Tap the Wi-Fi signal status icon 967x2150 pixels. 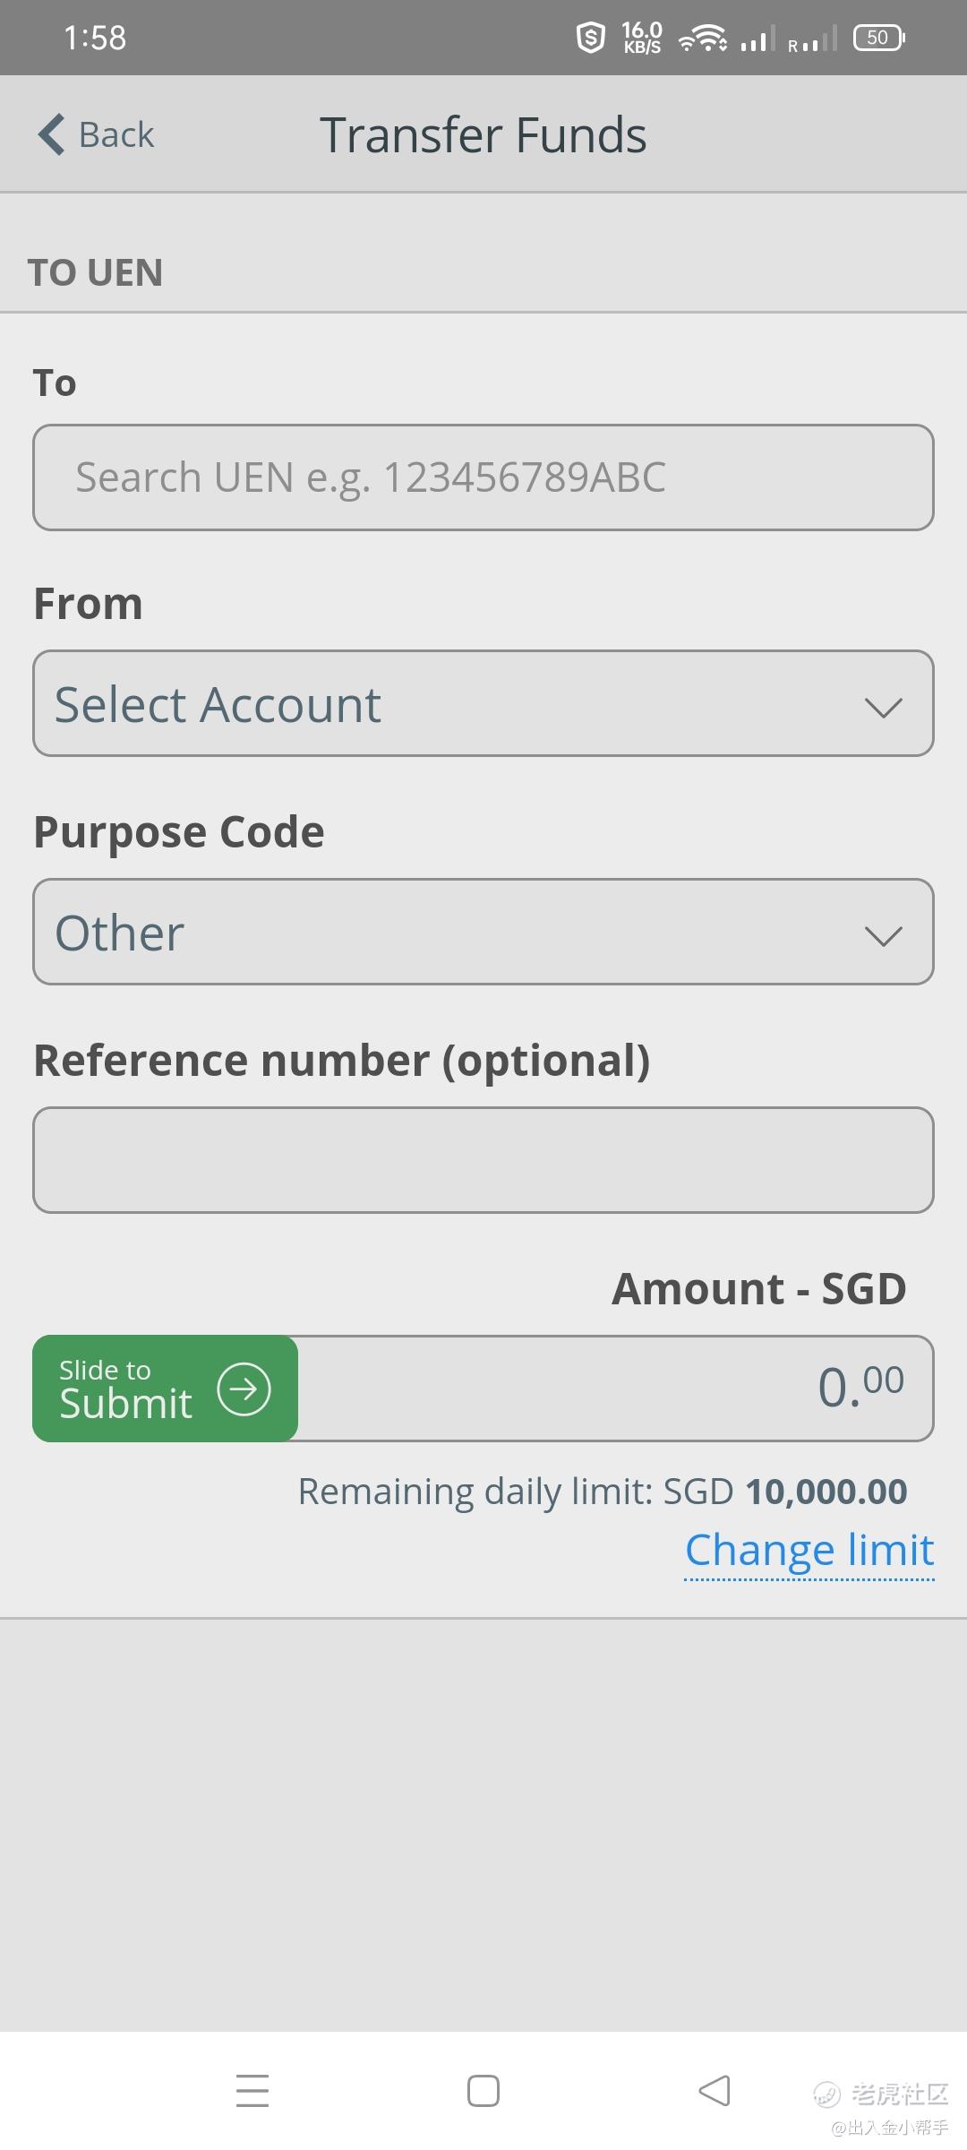702,39
